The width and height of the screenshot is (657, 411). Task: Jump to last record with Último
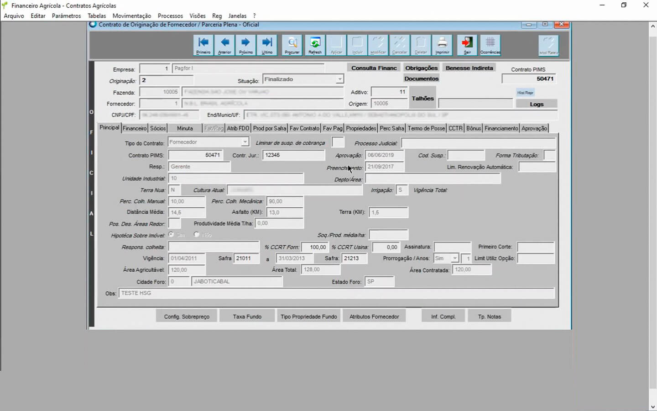click(267, 45)
